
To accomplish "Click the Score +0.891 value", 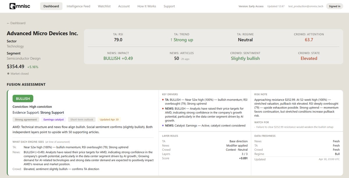I will (243, 158).
